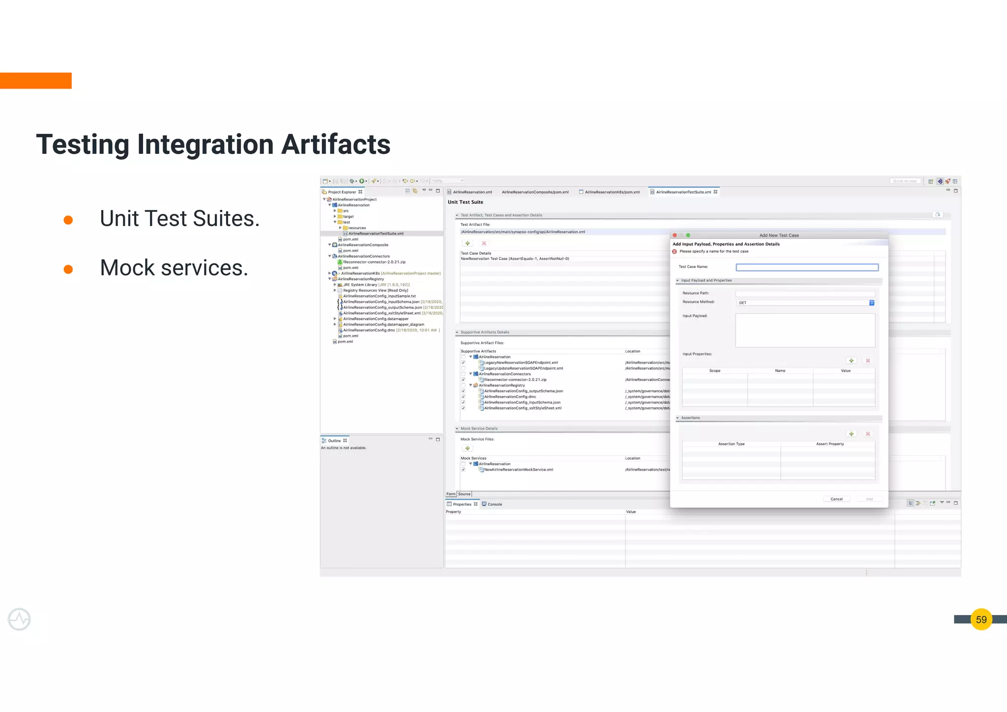Screen dimensions: 1007x712
Task: Switch to AirlineReservation.xml editor tab
Action: pyautogui.click(x=470, y=192)
